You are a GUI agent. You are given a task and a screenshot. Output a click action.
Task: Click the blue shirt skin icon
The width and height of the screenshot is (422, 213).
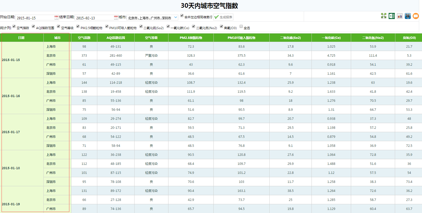click(408, 16)
